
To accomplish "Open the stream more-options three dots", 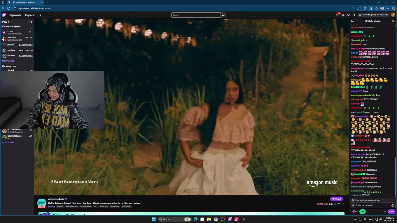I will 343,204.
